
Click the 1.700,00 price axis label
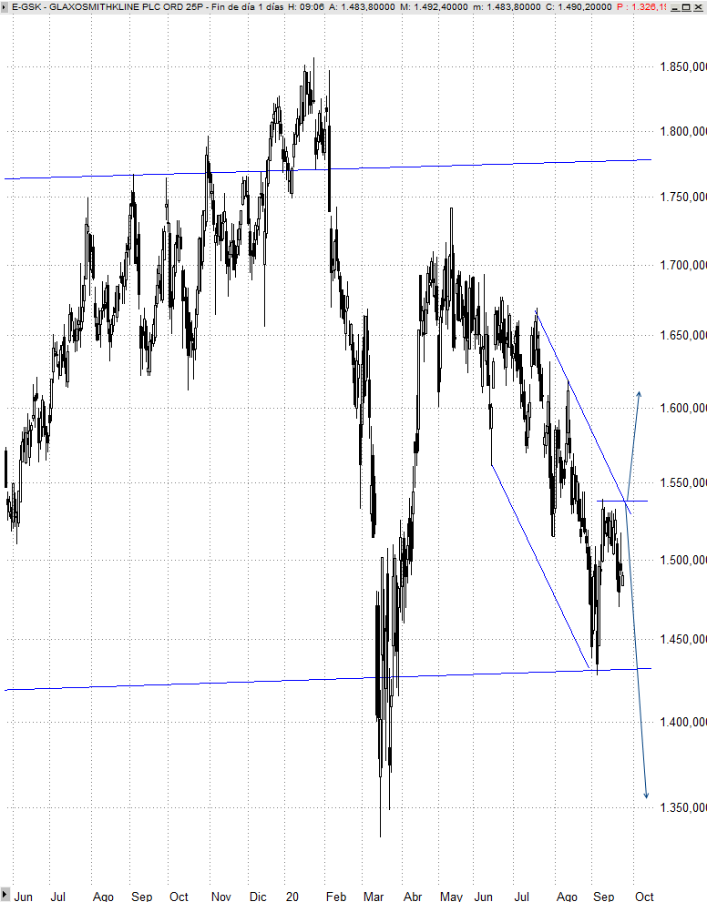(x=682, y=265)
